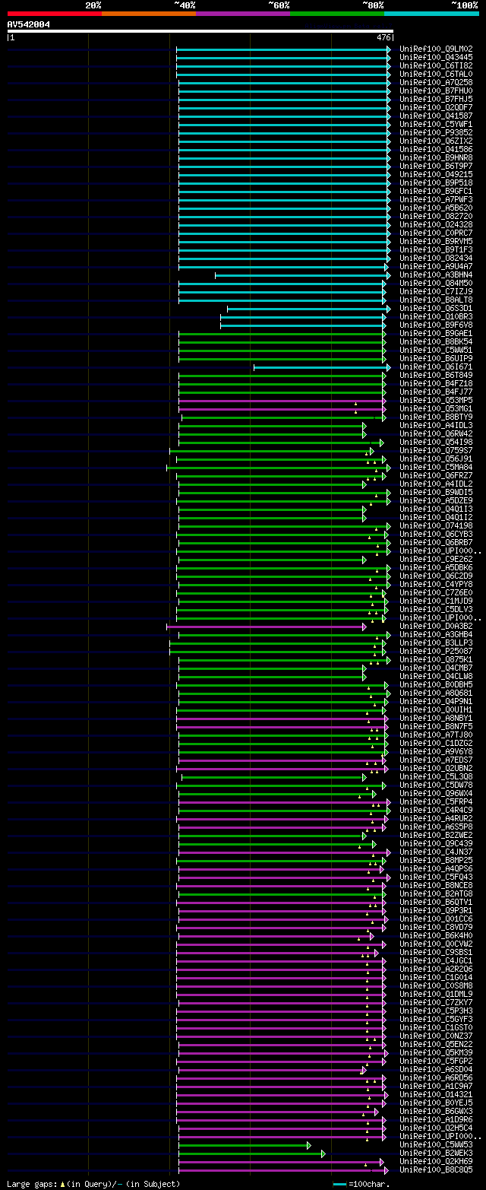
Task: Open hit UniRef100_A8Q681
Action: coord(436,693)
